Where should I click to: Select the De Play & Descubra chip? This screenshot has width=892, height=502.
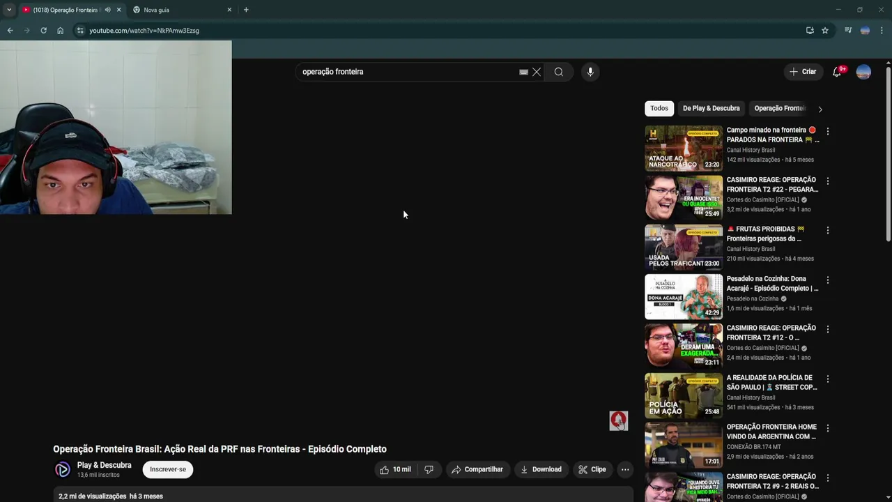[x=712, y=109]
